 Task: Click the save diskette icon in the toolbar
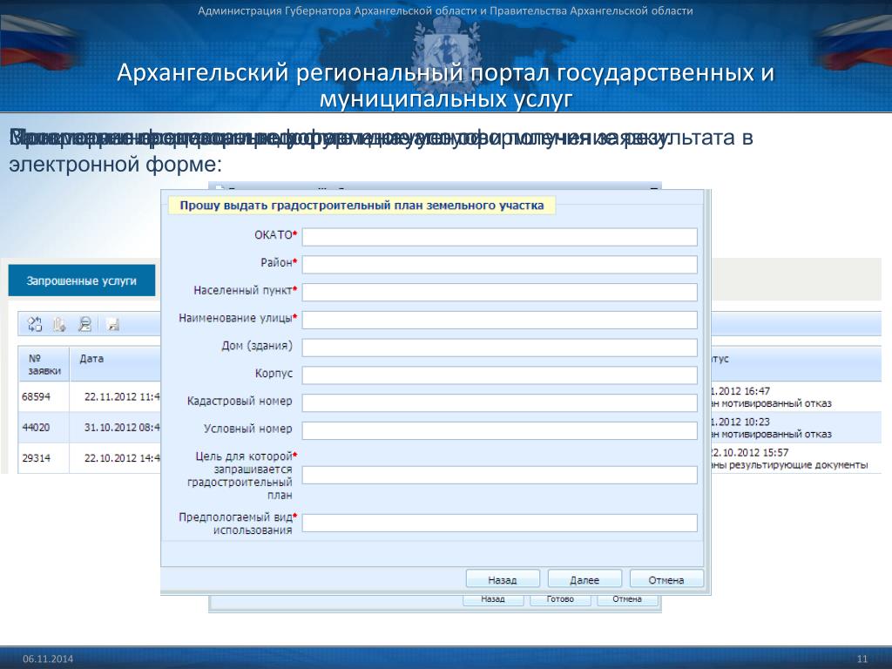(112, 325)
